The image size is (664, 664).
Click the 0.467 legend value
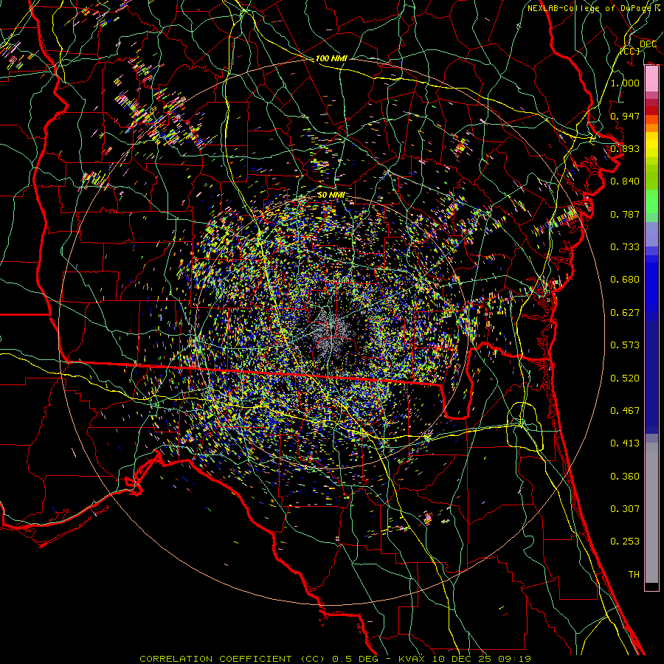(x=625, y=411)
